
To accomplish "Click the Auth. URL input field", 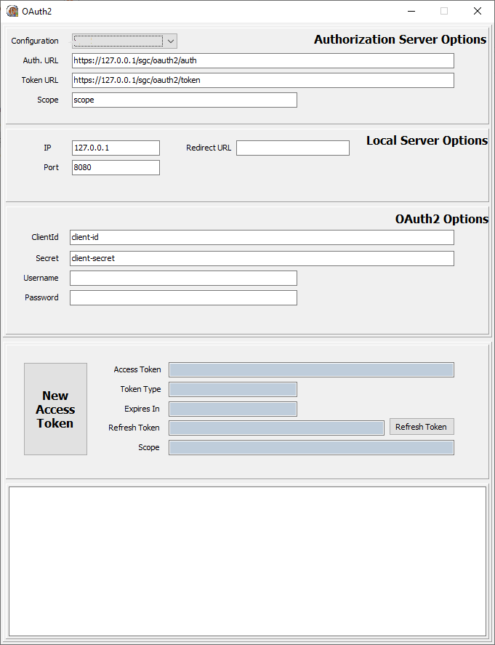I will click(262, 60).
